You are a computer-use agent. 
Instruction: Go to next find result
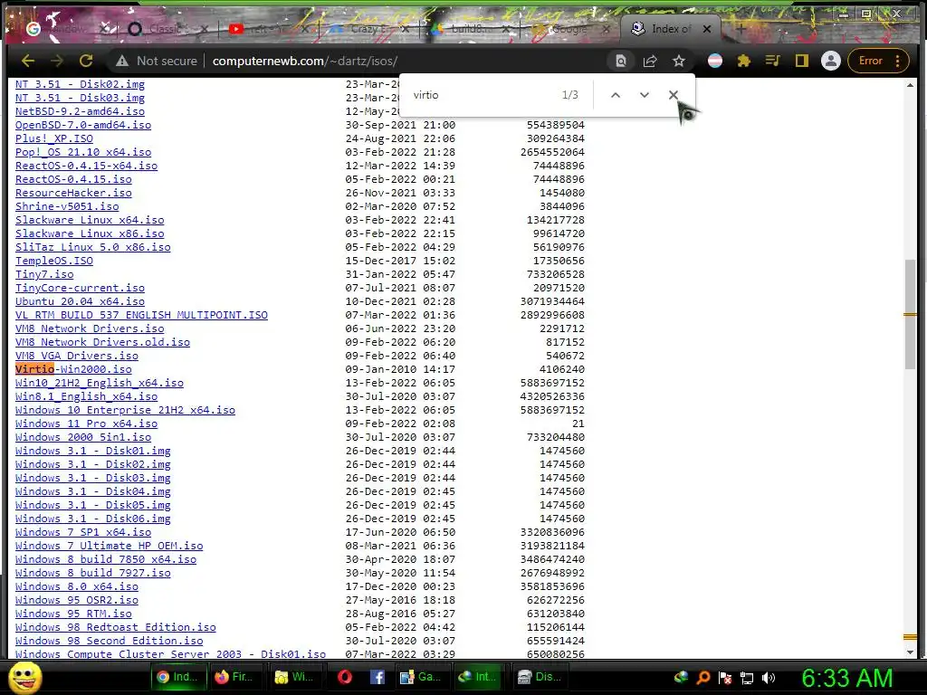click(x=645, y=94)
